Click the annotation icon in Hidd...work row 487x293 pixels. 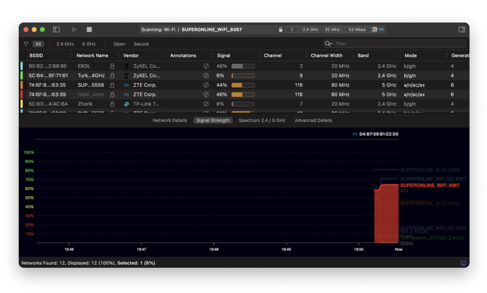(x=206, y=94)
